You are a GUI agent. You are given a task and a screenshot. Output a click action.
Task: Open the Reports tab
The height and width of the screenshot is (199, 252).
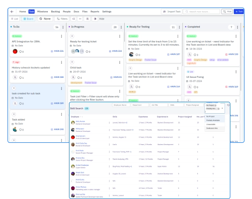click(x=95, y=11)
